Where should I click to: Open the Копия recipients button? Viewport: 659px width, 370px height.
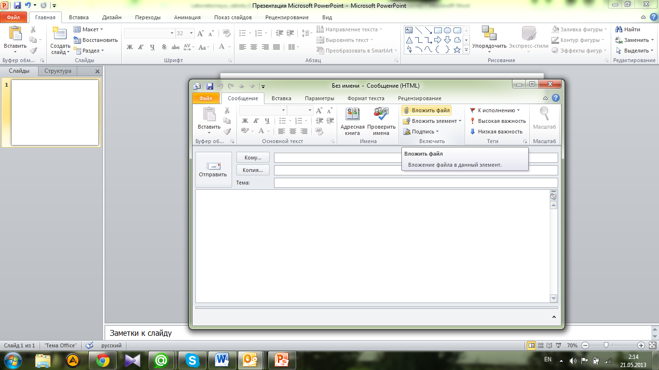253,170
